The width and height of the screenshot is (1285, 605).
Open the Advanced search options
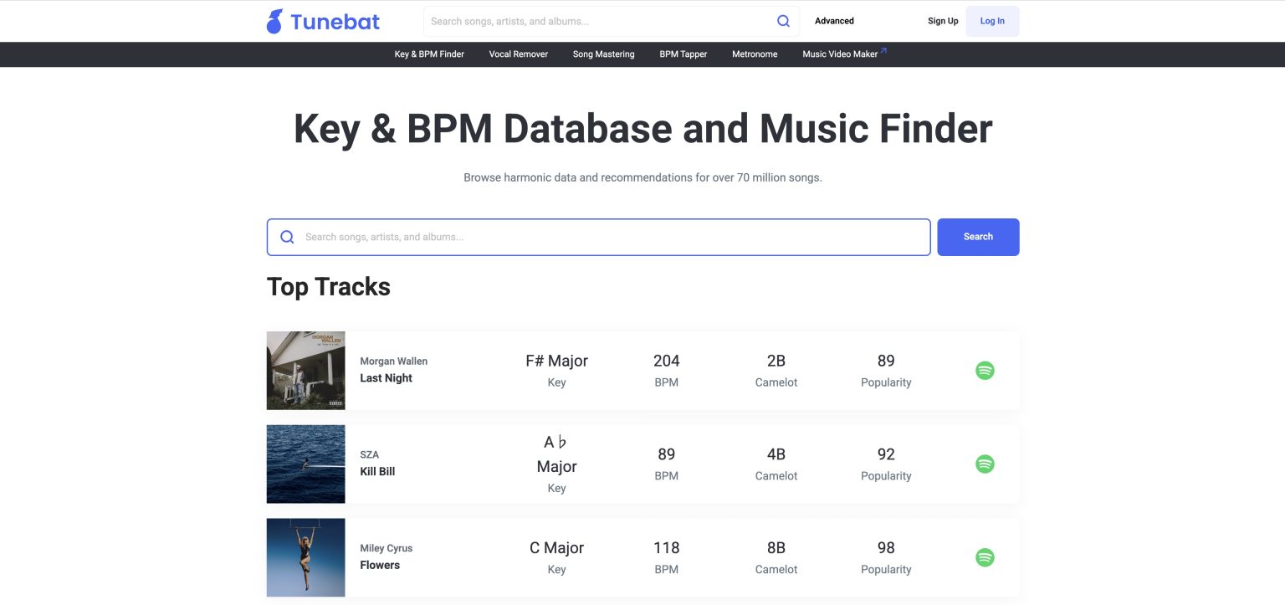pyautogui.click(x=834, y=20)
